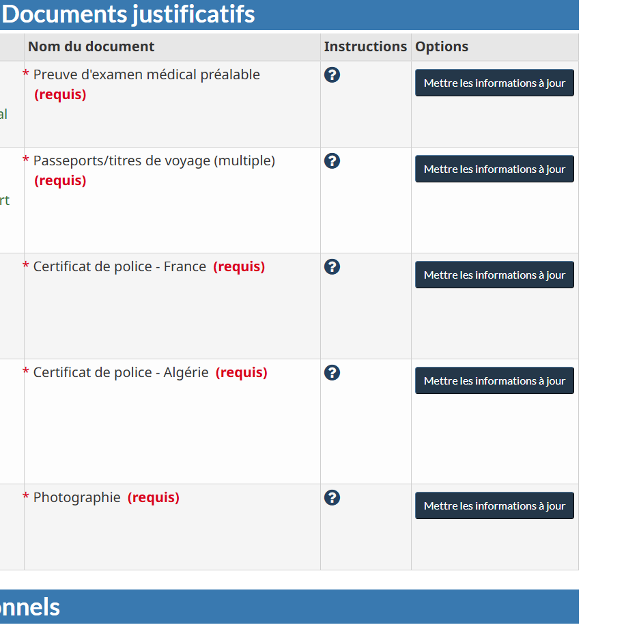The height and width of the screenshot is (638, 639).
Task: Open instructions help icon for Photographie
Action: click(x=332, y=498)
